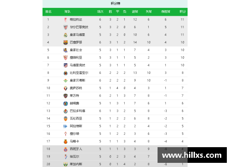Click the 净胜球 column header
This screenshot has height=167, width=231.
point(165,12)
